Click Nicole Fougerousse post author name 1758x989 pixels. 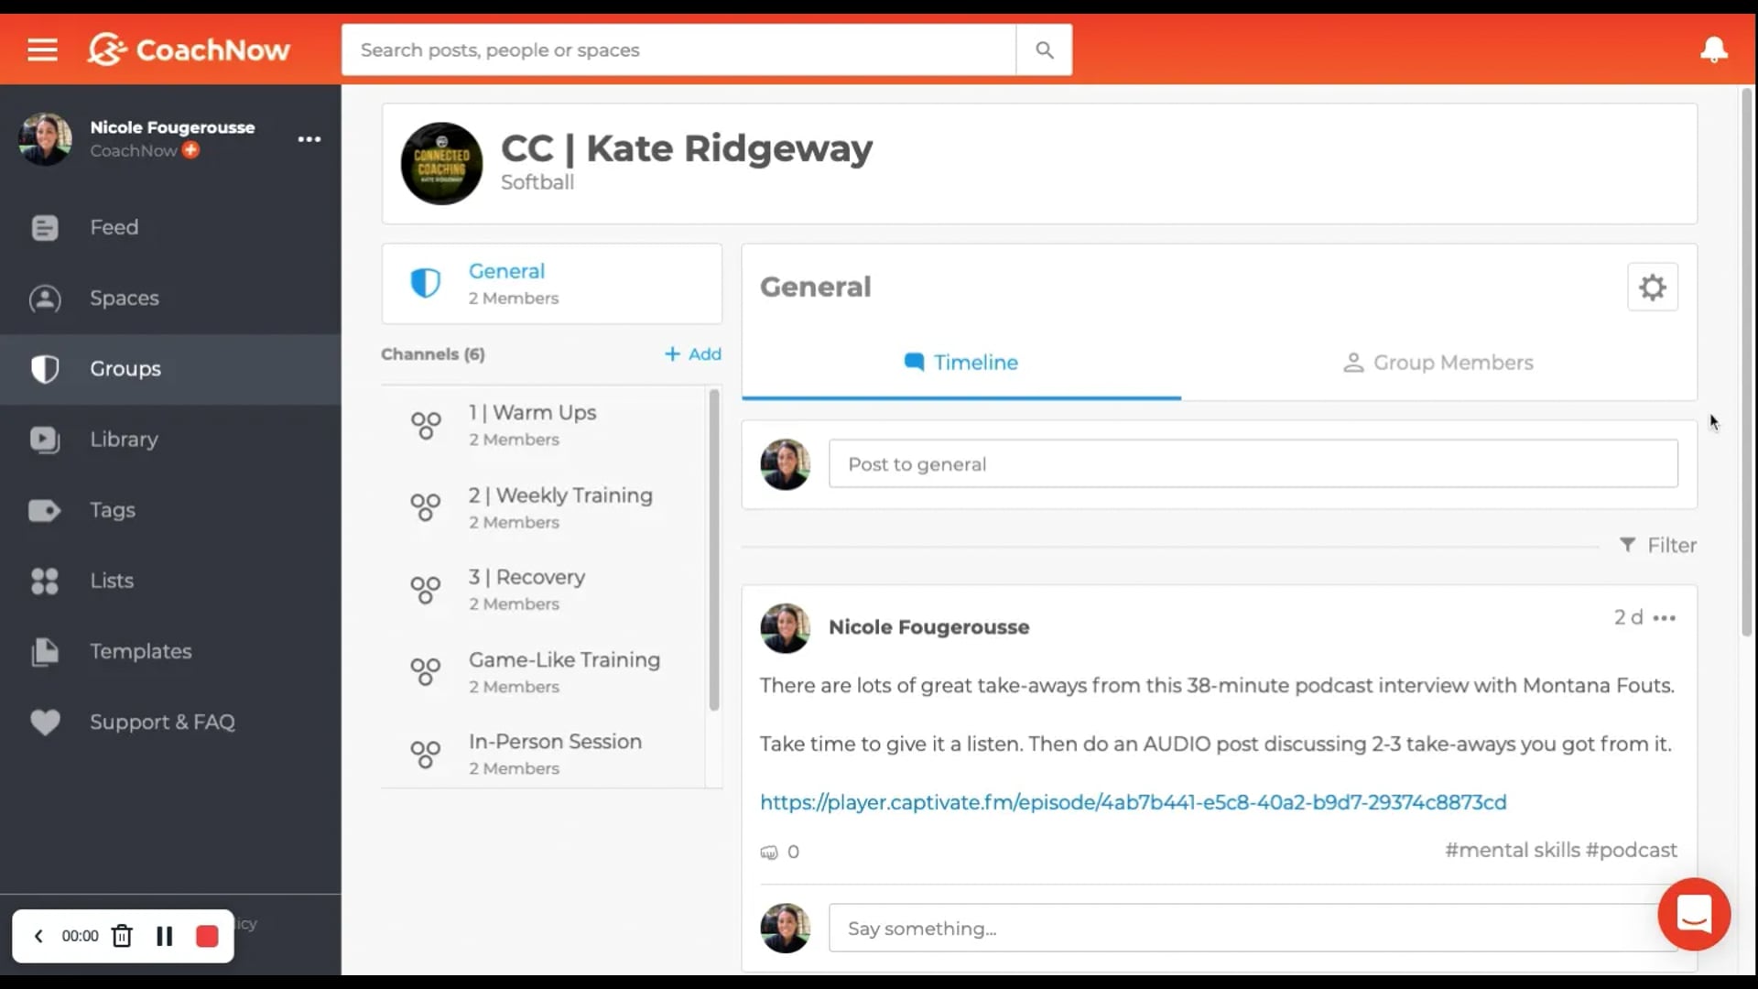click(928, 627)
